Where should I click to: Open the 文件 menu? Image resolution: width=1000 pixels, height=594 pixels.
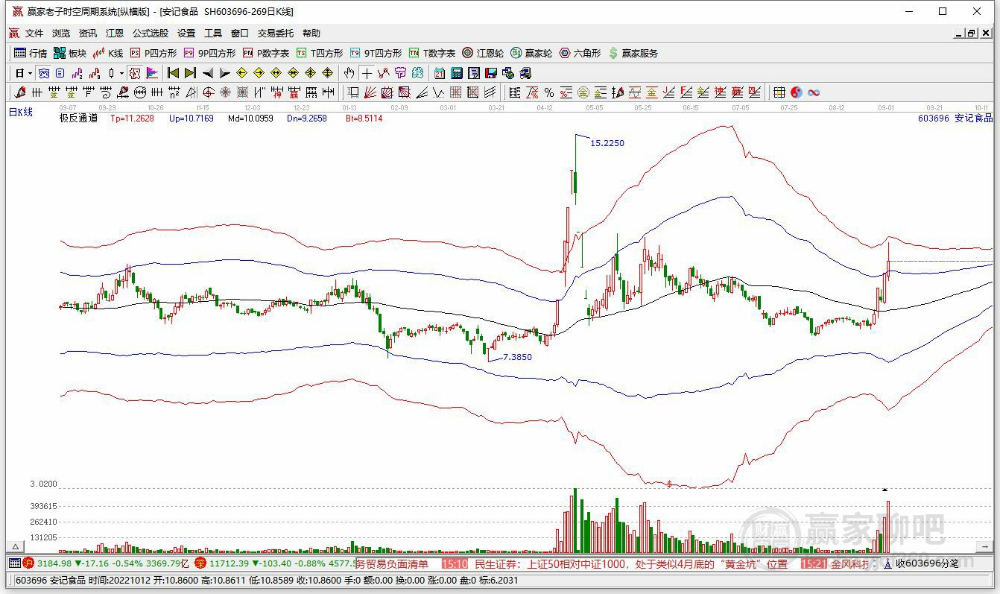pyautogui.click(x=34, y=34)
